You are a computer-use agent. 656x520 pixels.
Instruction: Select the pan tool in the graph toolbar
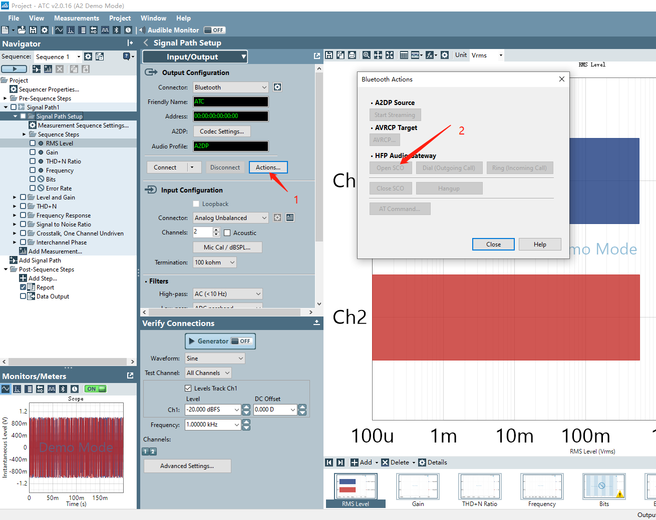tap(378, 55)
